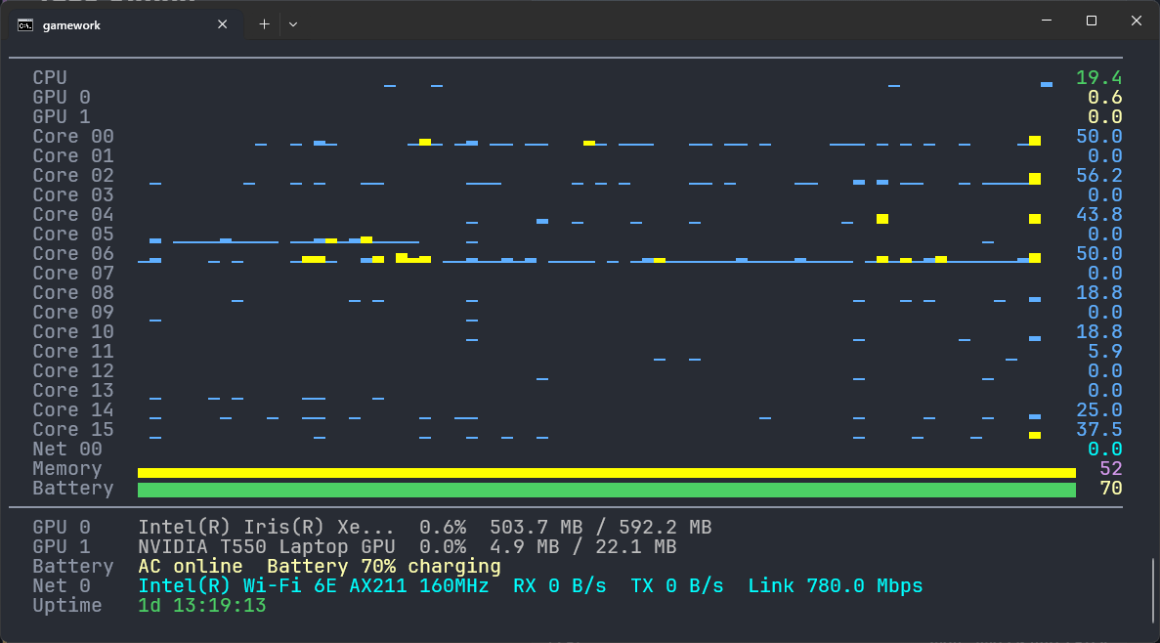Click the Core 14 value 25.0

1098,409
